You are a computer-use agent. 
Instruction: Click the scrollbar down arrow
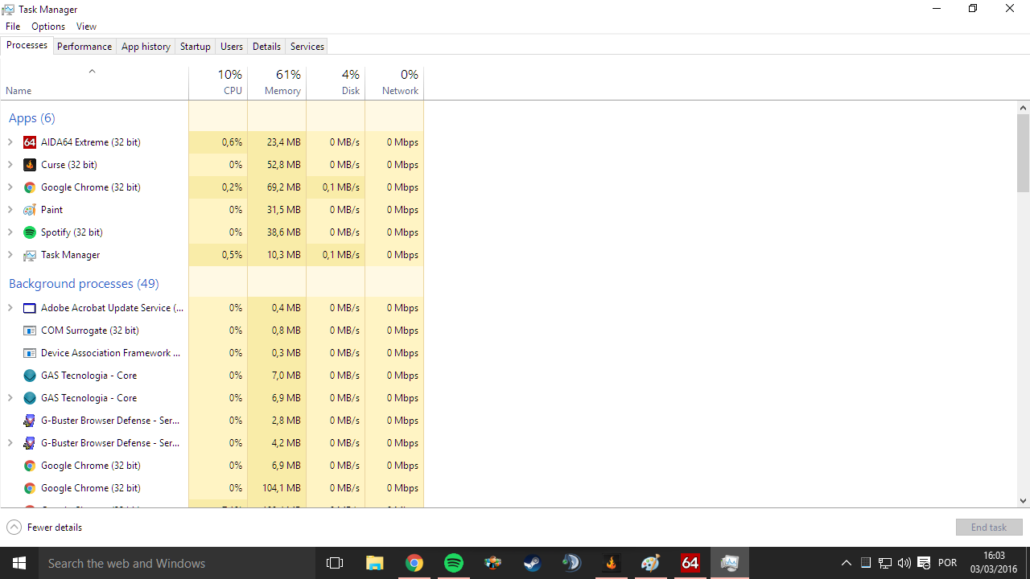[x=1024, y=500]
